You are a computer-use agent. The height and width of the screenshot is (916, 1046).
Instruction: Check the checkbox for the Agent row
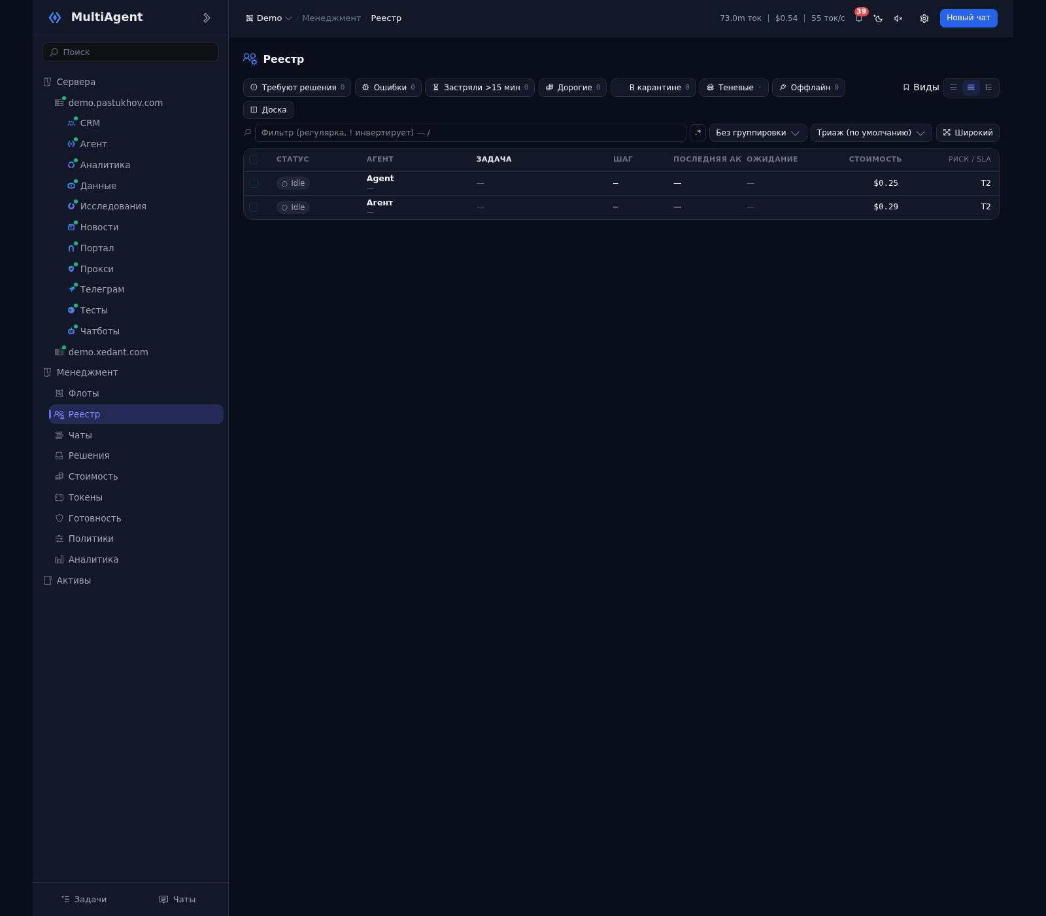pyautogui.click(x=254, y=183)
